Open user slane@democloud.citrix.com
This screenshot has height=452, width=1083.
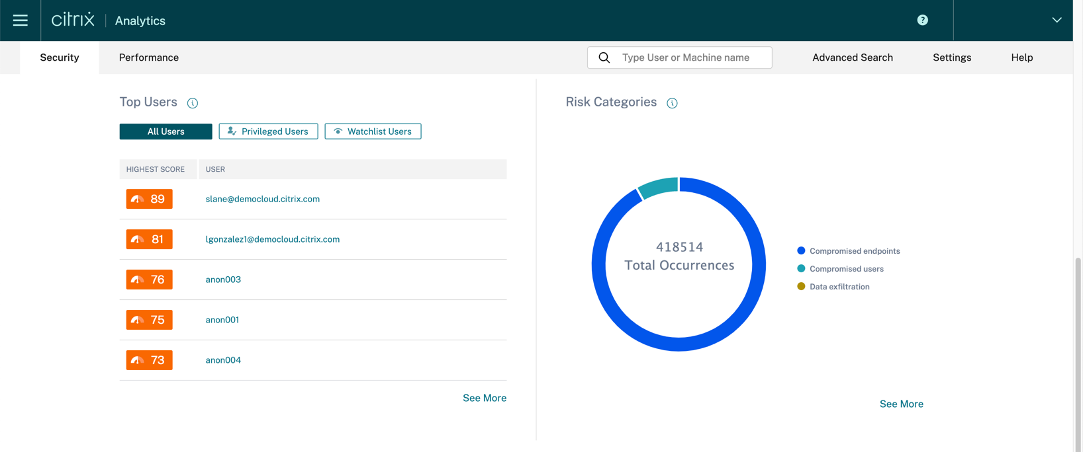pyautogui.click(x=262, y=199)
